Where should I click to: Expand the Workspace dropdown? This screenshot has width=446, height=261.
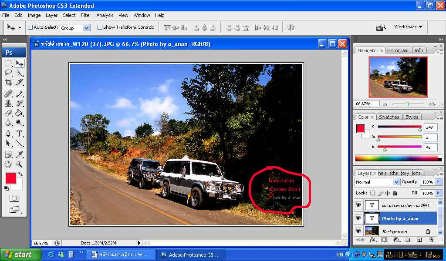click(x=408, y=27)
